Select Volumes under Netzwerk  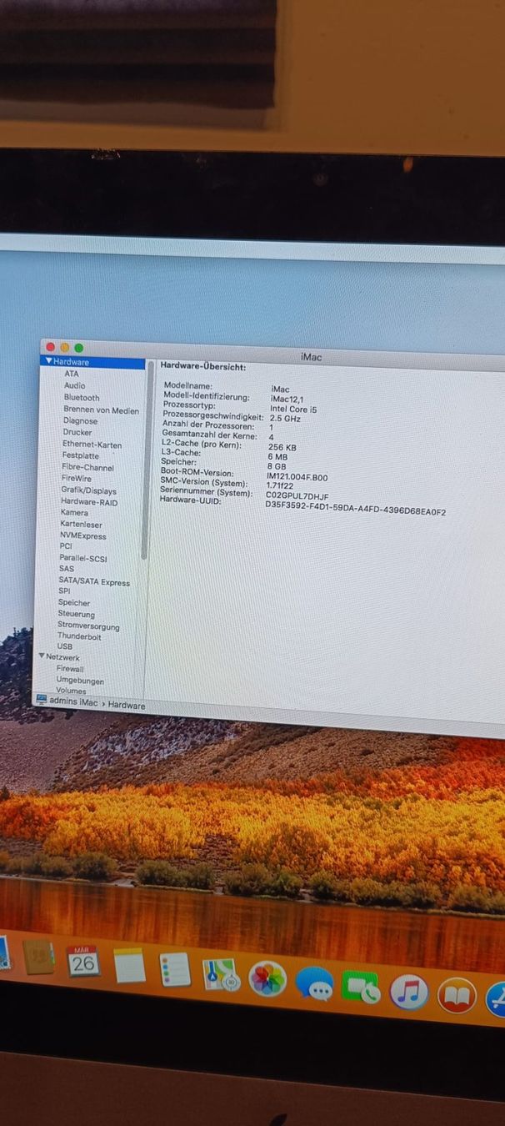pos(71,691)
